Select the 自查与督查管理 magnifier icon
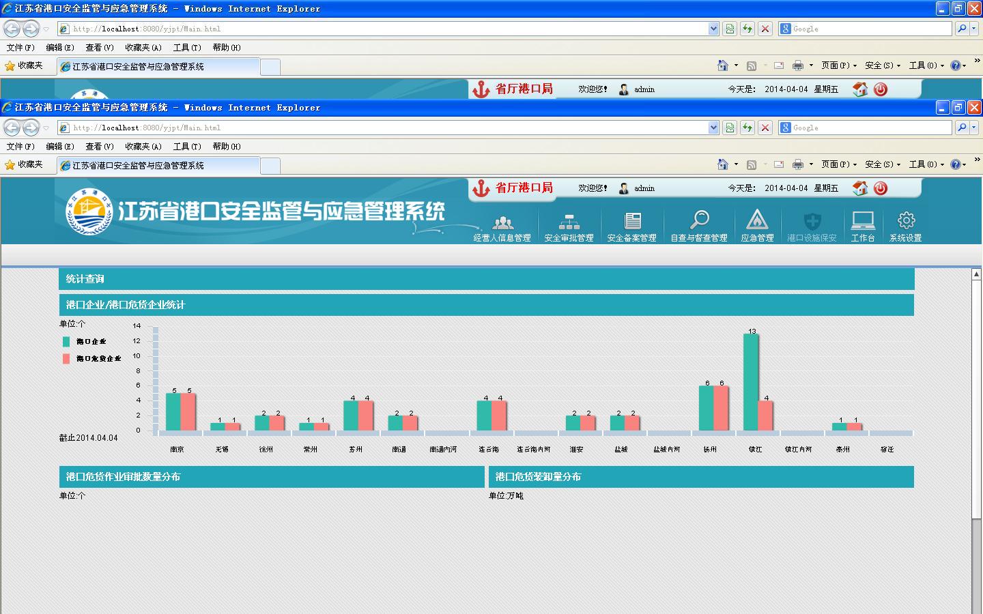Viewport: 983px width, 614px height. 699,220
